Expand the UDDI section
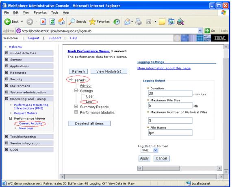 pyautogui.click(x=7, y=150)
